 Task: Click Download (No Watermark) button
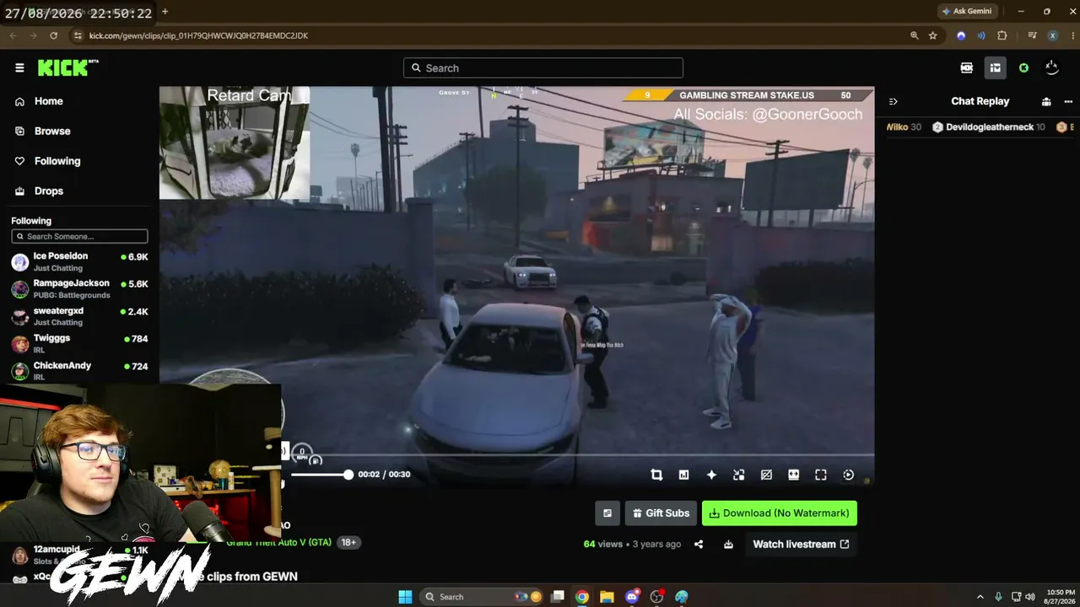[x=779, y=513]
